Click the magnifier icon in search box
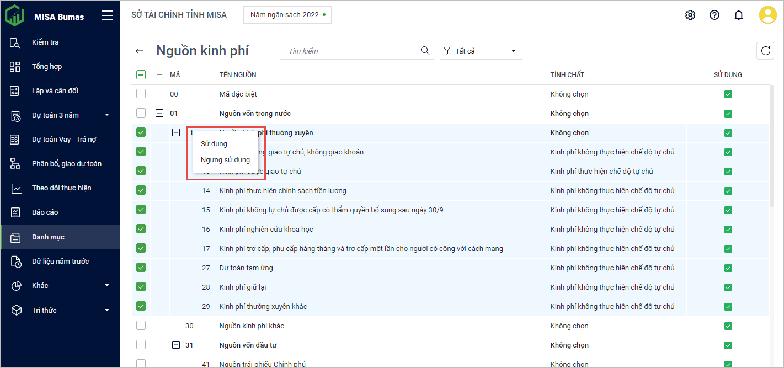 425,51
